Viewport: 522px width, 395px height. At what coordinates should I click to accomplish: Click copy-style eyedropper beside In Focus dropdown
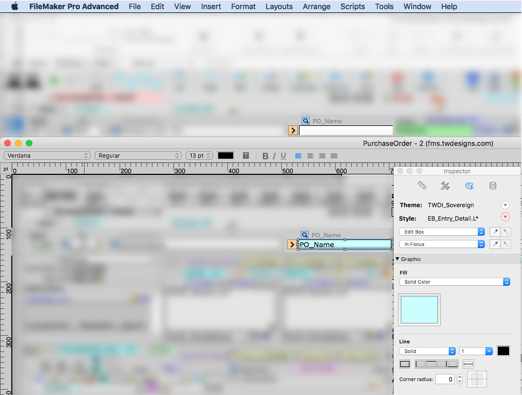coord(495,244)
